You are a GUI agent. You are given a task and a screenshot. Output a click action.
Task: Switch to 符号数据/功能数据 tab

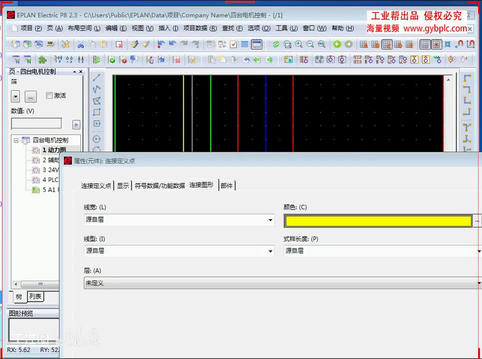(160, 186)
